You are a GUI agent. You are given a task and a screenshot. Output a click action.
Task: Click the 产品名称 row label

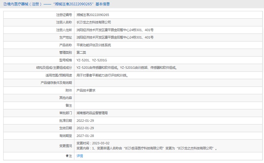pyautogui.click(x=65, y=45)
